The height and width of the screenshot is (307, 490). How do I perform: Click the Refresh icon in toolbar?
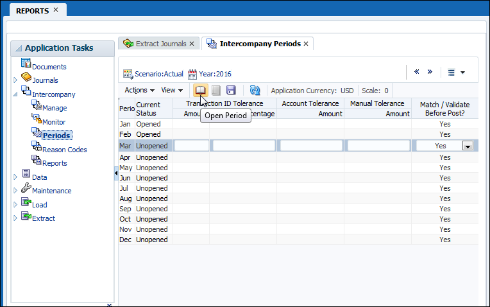255,91
